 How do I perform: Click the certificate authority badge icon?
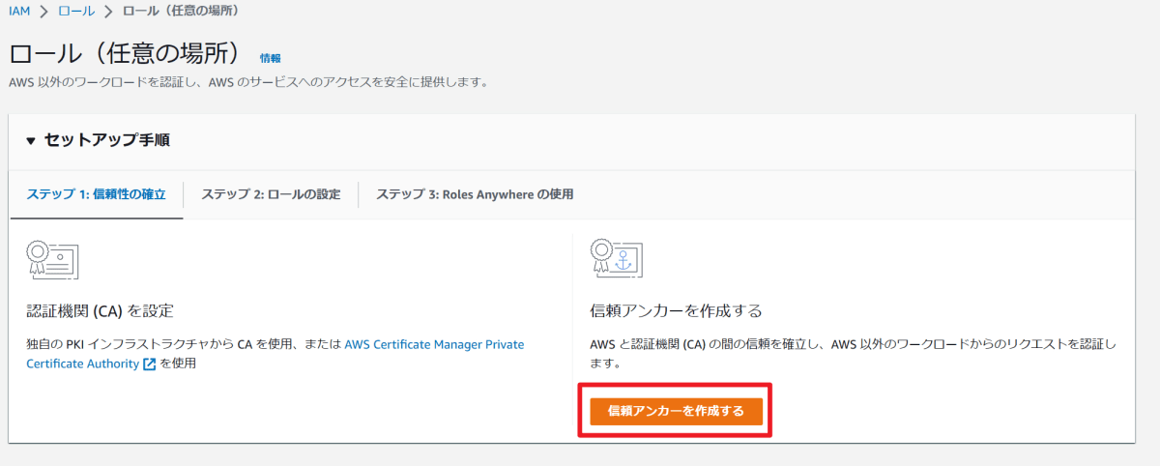53,258
